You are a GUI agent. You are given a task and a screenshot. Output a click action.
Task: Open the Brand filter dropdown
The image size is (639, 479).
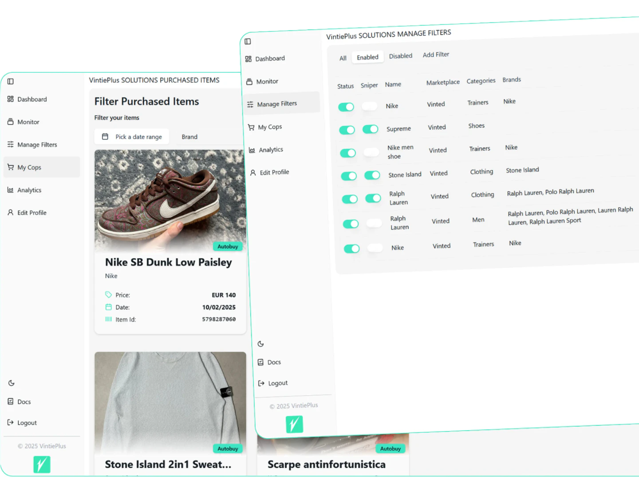tap(189, 137)
